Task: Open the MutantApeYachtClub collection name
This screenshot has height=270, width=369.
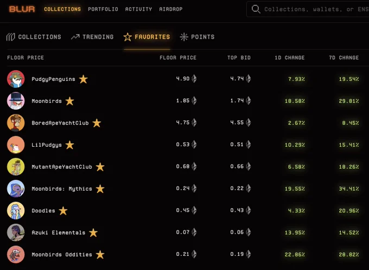Action: pyautogui.click(x=62, y=167)
